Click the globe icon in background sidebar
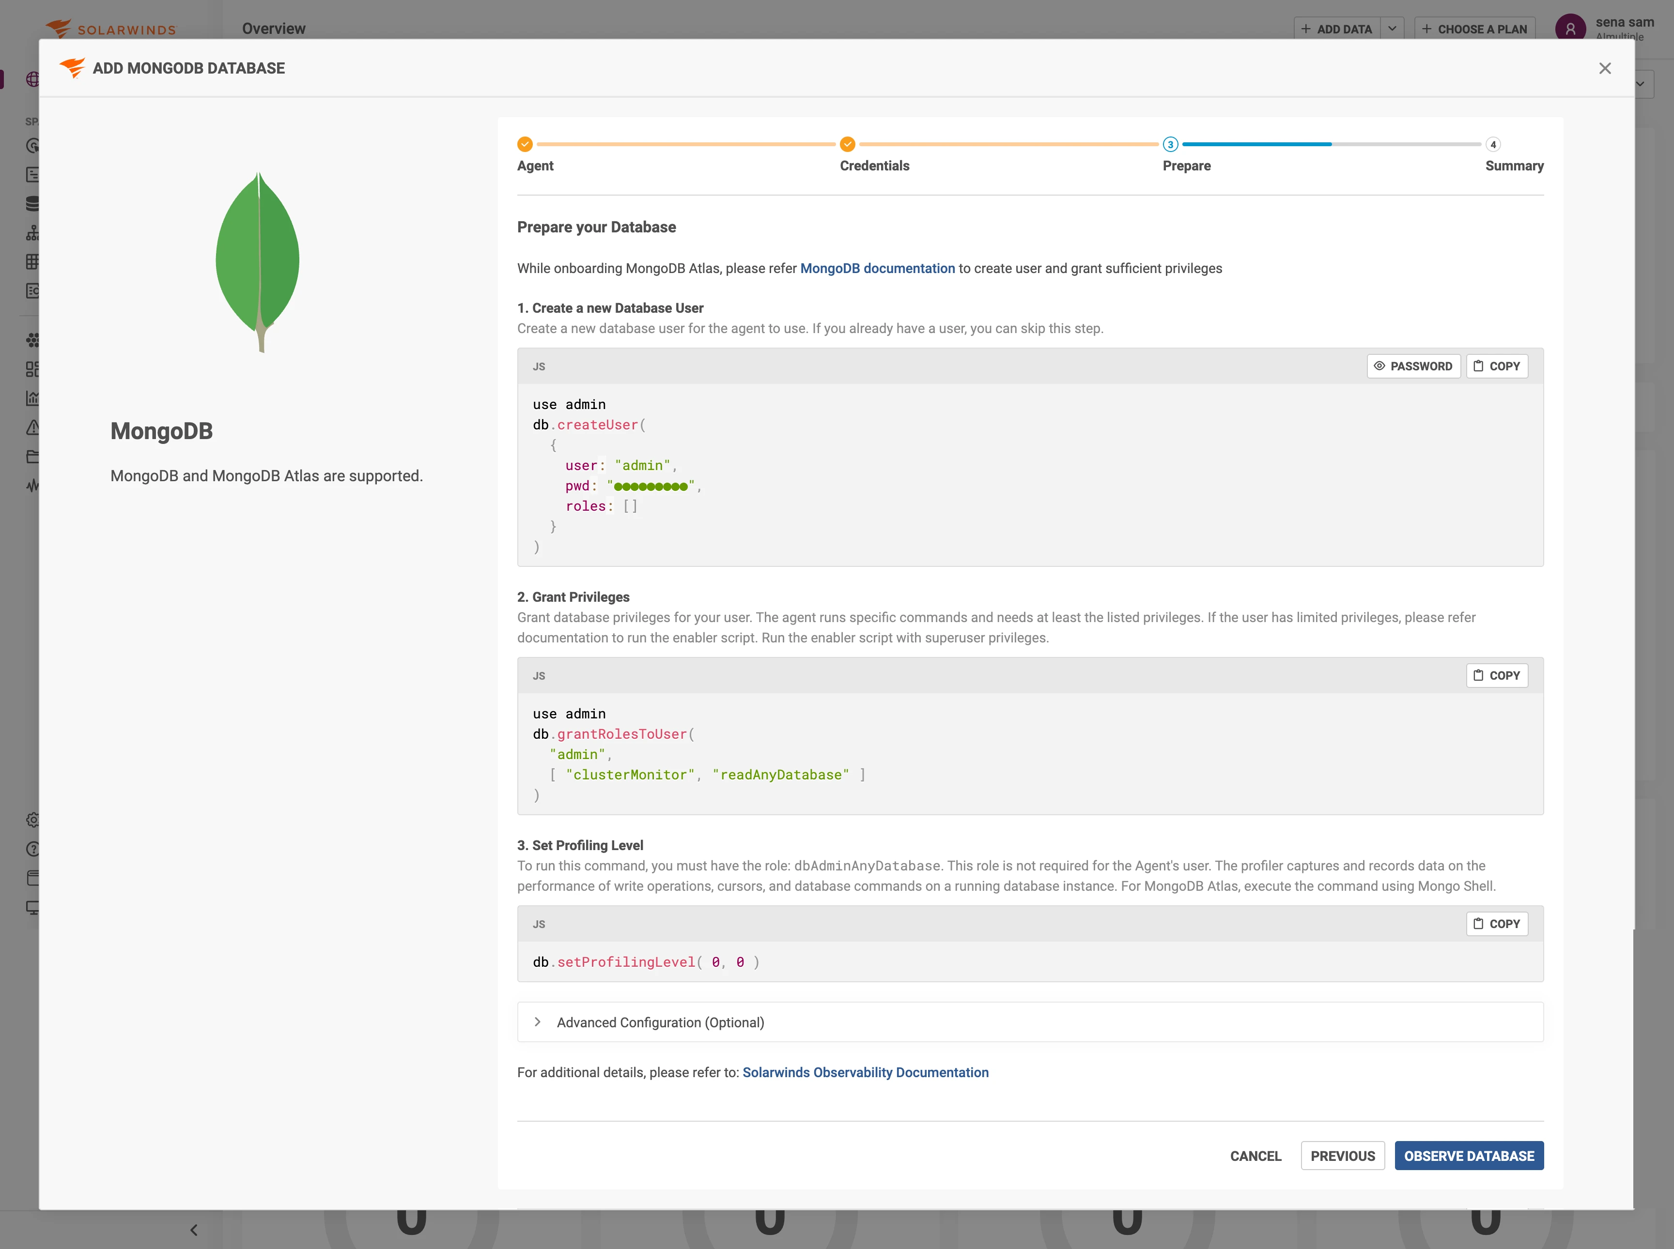 [x=32, y=78]
